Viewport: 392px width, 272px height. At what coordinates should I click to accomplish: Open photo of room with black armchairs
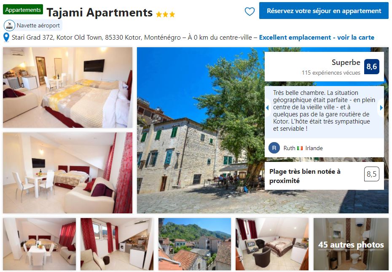272,244
